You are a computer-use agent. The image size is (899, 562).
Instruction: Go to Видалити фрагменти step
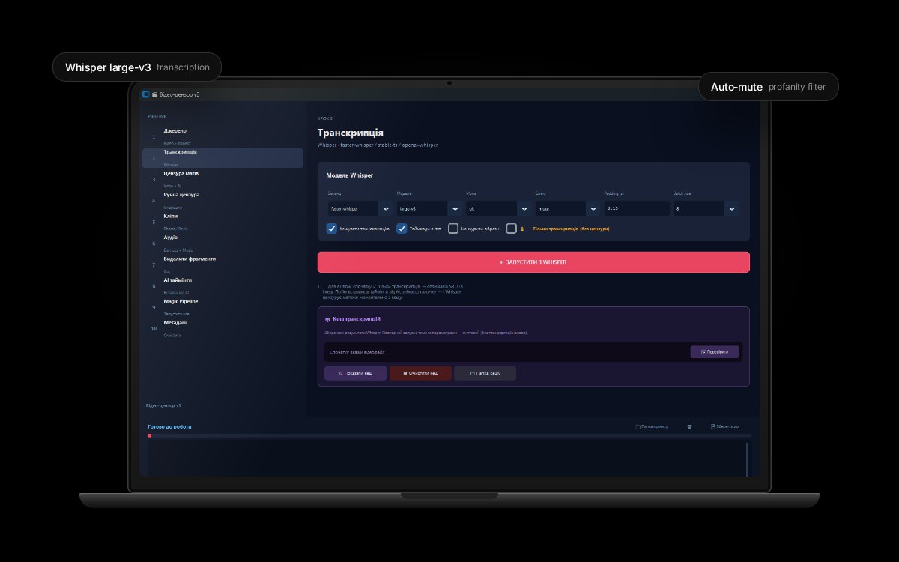pos(223,264)
